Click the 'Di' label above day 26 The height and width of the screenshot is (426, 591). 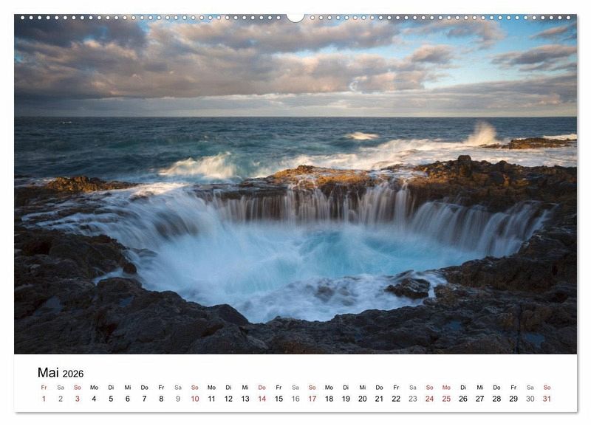[x=463, y=387]
